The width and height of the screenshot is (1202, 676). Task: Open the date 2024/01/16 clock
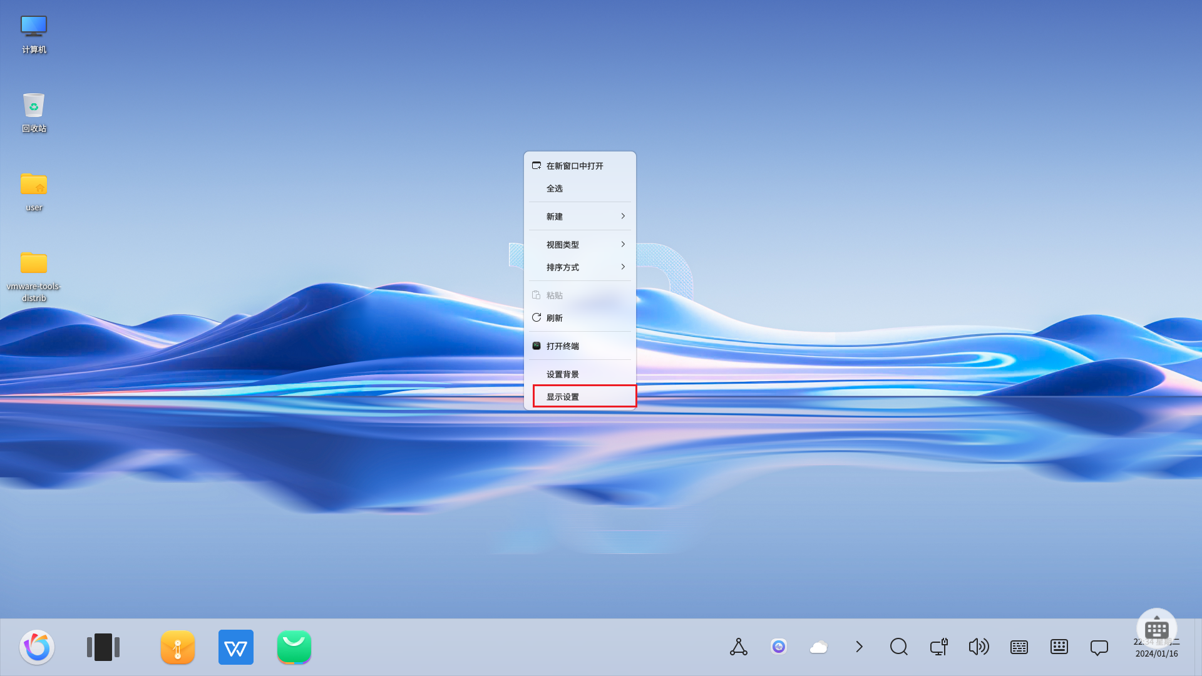coord(1157,653)
